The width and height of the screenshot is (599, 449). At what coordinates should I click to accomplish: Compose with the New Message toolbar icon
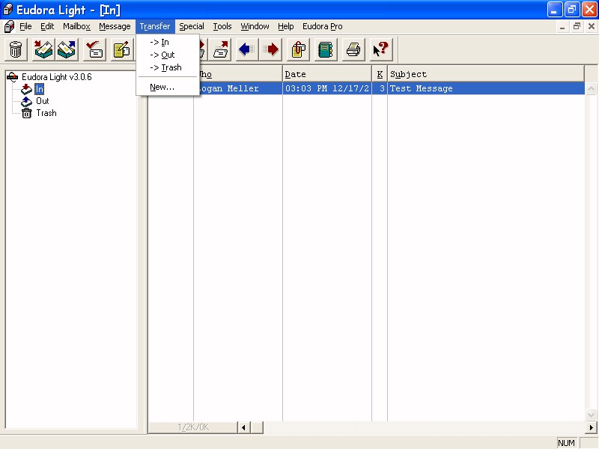(x=122, y=49)
